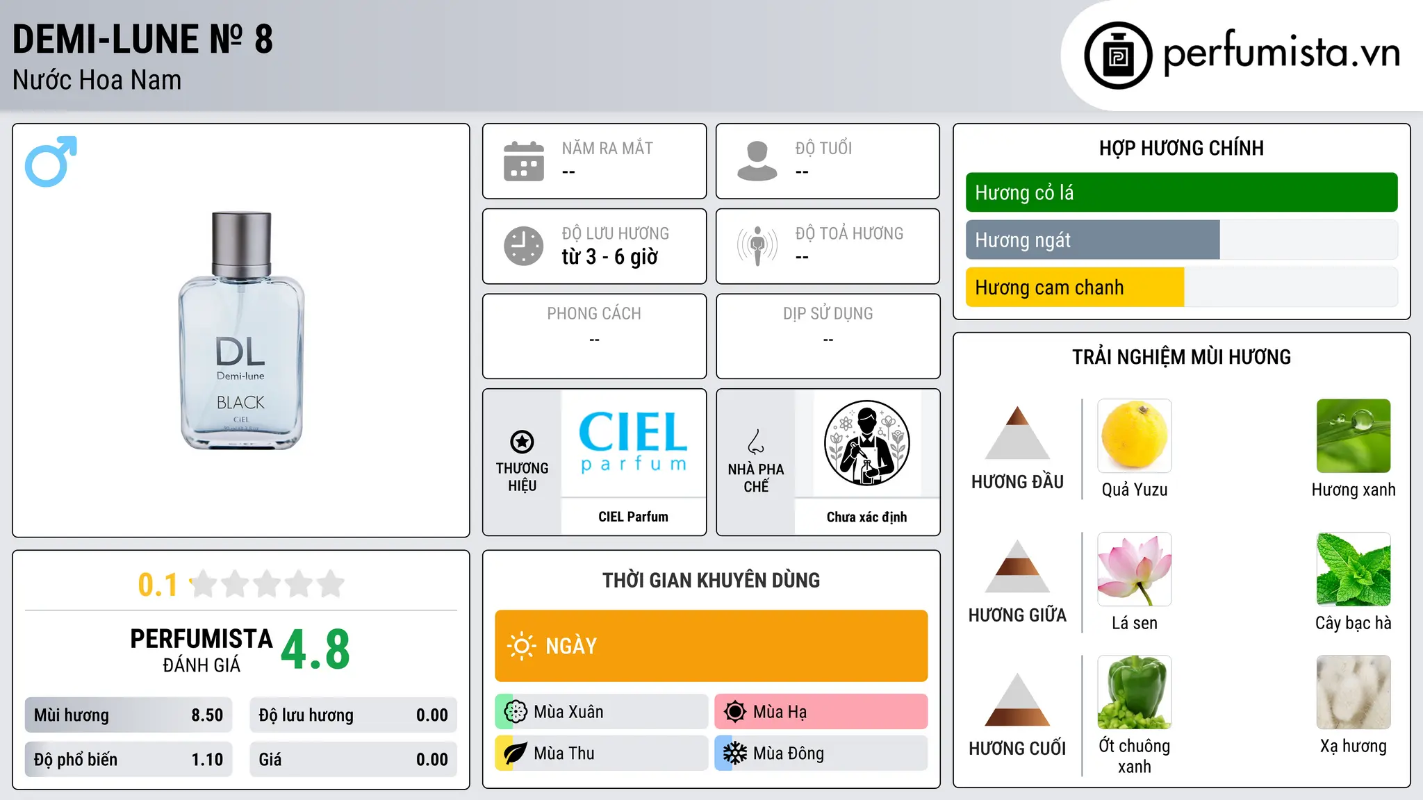
Task: Click the Độ lưu hương 0.00 score
Action: point(353,715)
